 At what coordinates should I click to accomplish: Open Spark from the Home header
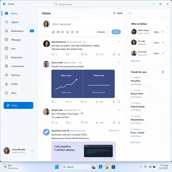pos(118,13)
